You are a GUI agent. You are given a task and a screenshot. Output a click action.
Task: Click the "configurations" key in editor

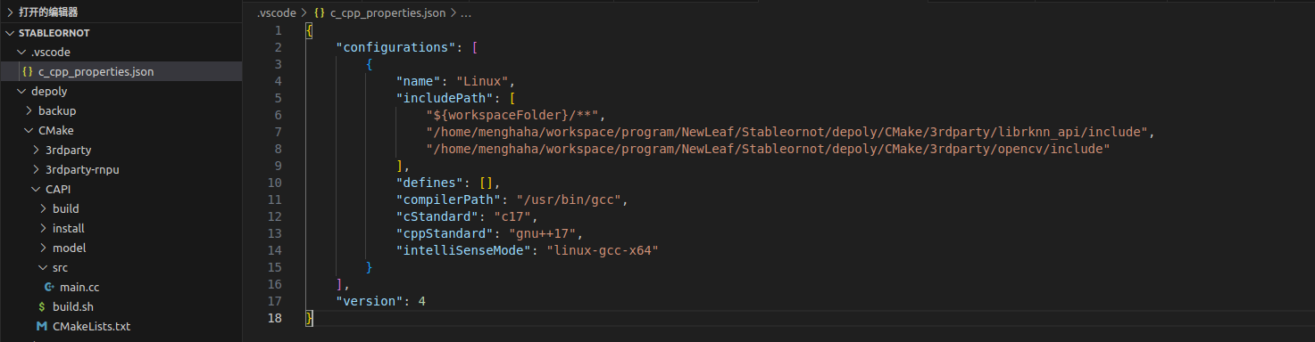(395, 47)
